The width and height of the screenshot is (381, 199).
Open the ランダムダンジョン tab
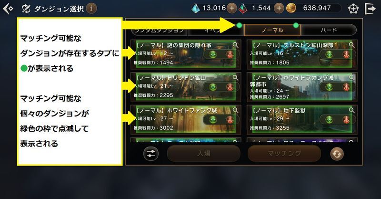click(x=159, y=31)
